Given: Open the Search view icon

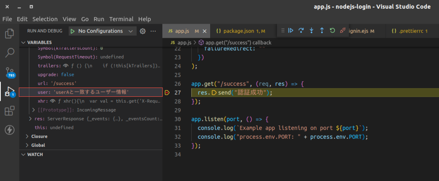Looking at the screenshot, I should click(10, 53).
